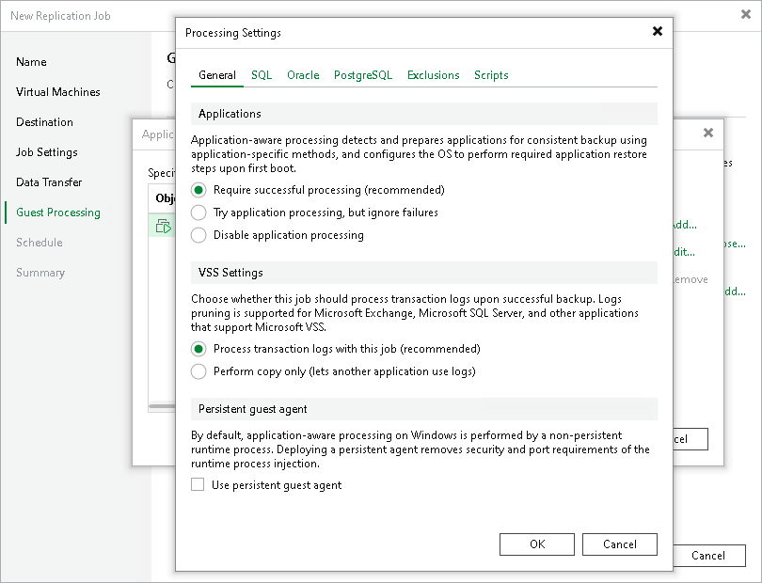
Task: Select the General tab
Action: (216, 75)
